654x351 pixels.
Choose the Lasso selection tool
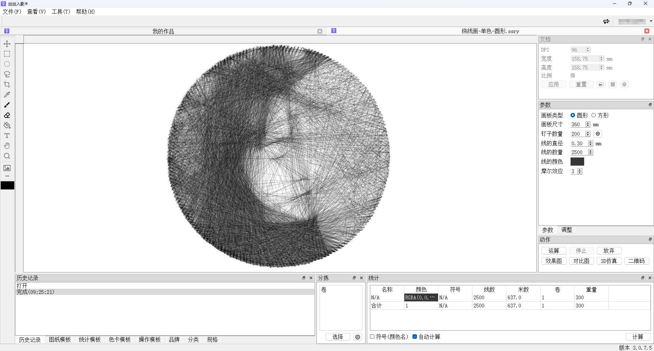click(x=7, y=74)
